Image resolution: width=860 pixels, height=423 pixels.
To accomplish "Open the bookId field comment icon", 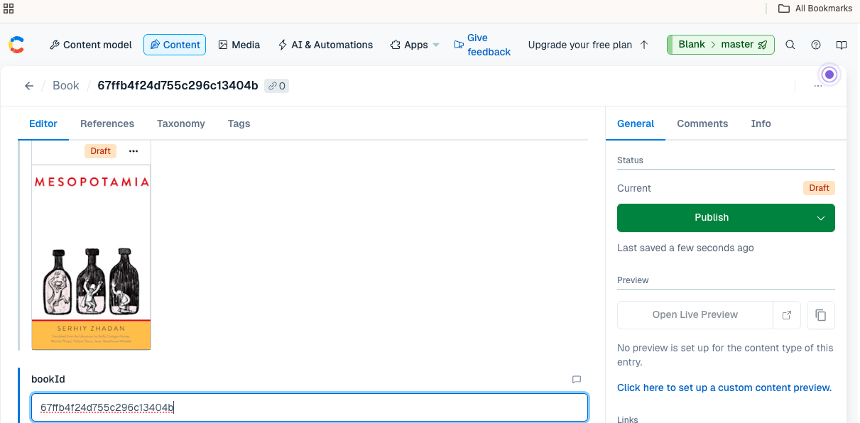I will [577, 380].
